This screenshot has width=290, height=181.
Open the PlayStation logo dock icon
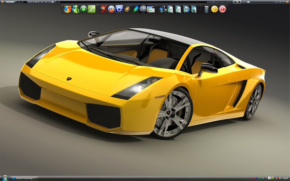click(x=143, y=9)
